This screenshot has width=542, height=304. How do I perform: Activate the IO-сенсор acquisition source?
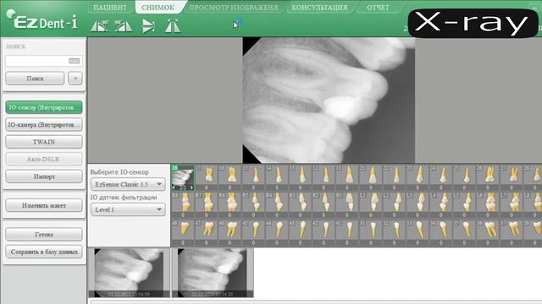point(44,107)
